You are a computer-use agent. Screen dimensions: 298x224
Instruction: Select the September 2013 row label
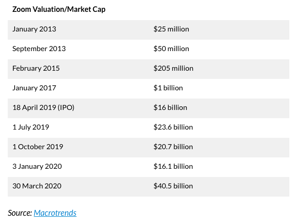point(39,48)
